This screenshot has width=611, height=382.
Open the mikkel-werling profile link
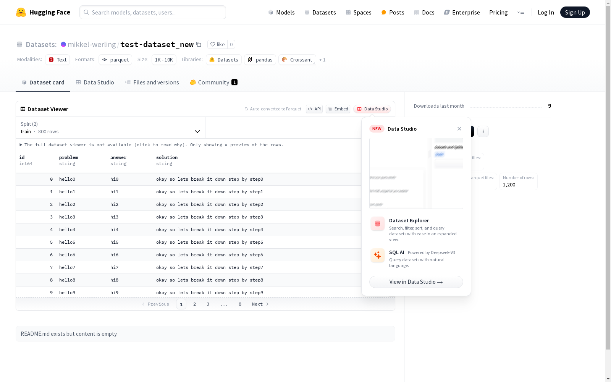tap(92, 44)
